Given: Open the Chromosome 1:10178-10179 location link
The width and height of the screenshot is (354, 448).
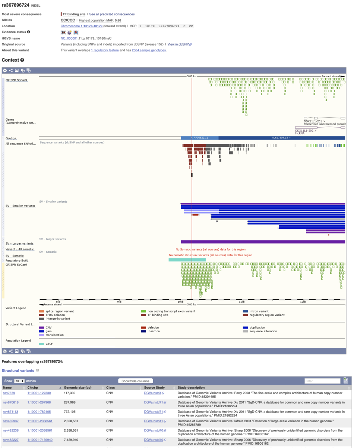Looking at the screenshot, I should point(80,26).
